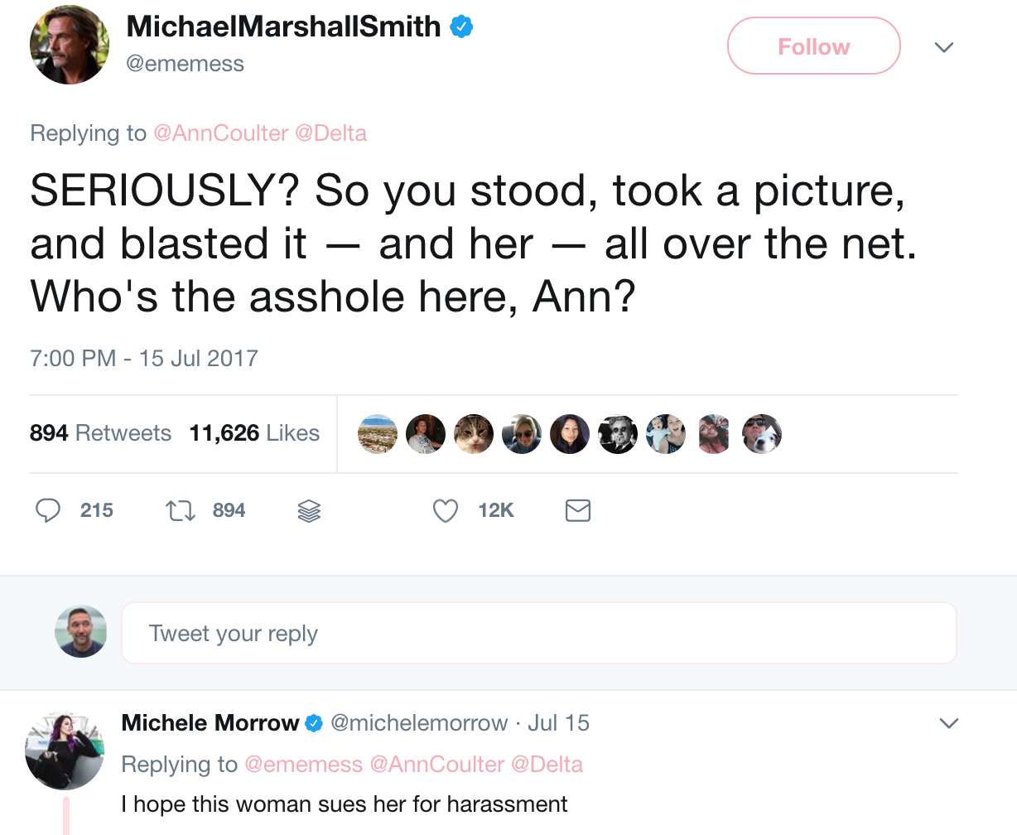Click MichaelMarshallSmith's blue verified badge

(461, 27)
